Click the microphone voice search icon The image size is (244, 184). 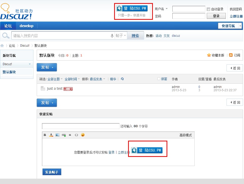click(112, 36)
